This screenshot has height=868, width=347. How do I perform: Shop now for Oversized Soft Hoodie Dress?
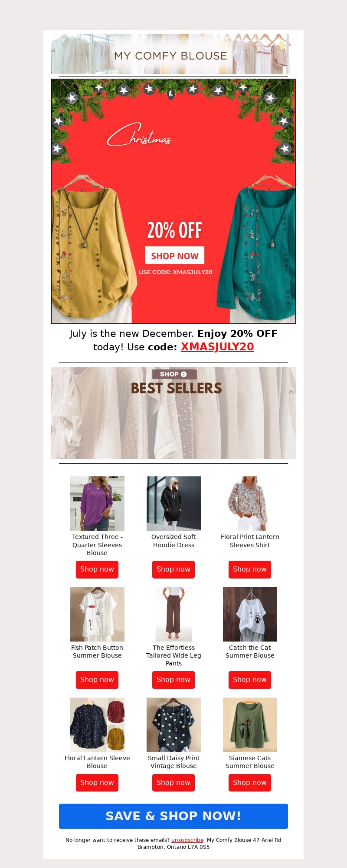[x=173, y=569]
